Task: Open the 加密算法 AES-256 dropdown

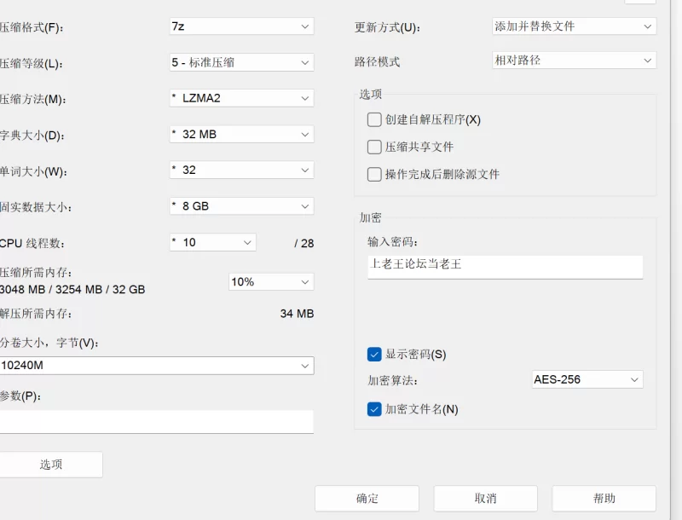Action: (587, 379)
